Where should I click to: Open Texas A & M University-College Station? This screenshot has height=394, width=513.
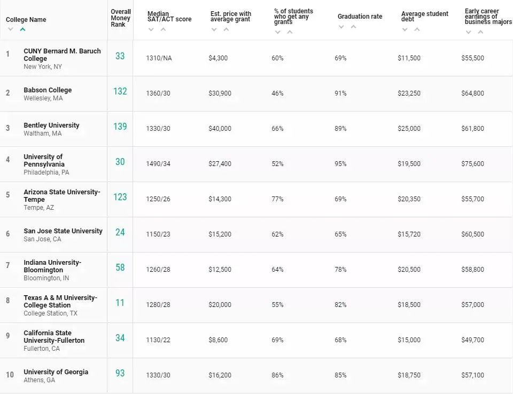click(x=60, y=301)
